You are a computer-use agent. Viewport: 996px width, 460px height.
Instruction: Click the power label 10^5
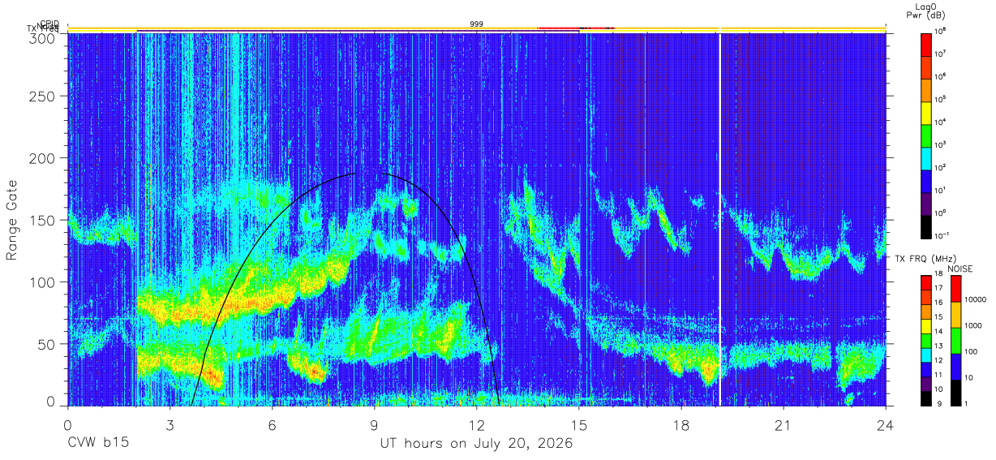tap(941, 100)
